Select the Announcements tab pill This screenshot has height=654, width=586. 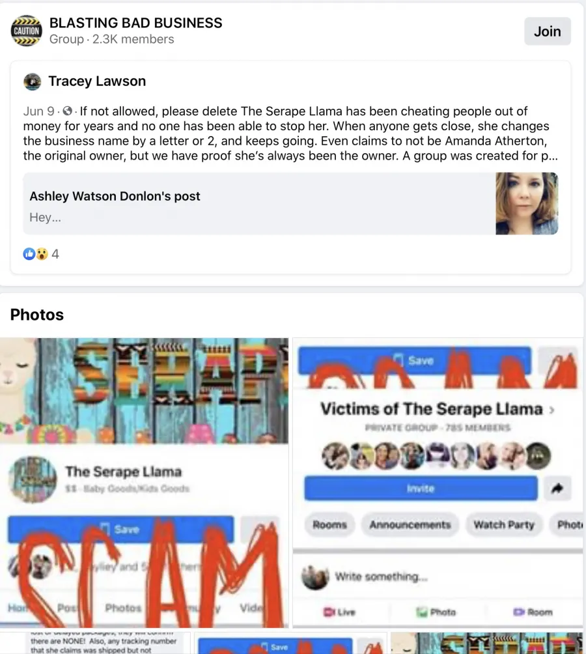click(410, 525)
